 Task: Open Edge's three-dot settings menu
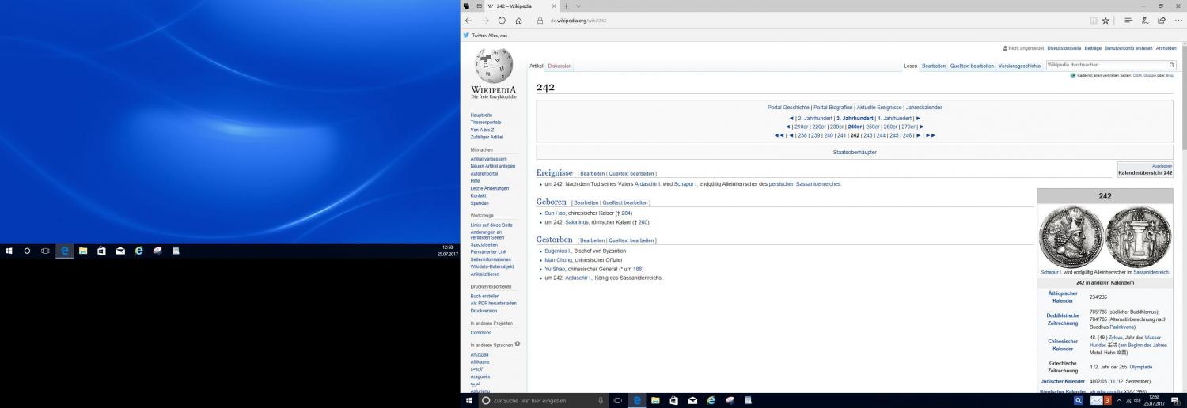point(1178,21)
